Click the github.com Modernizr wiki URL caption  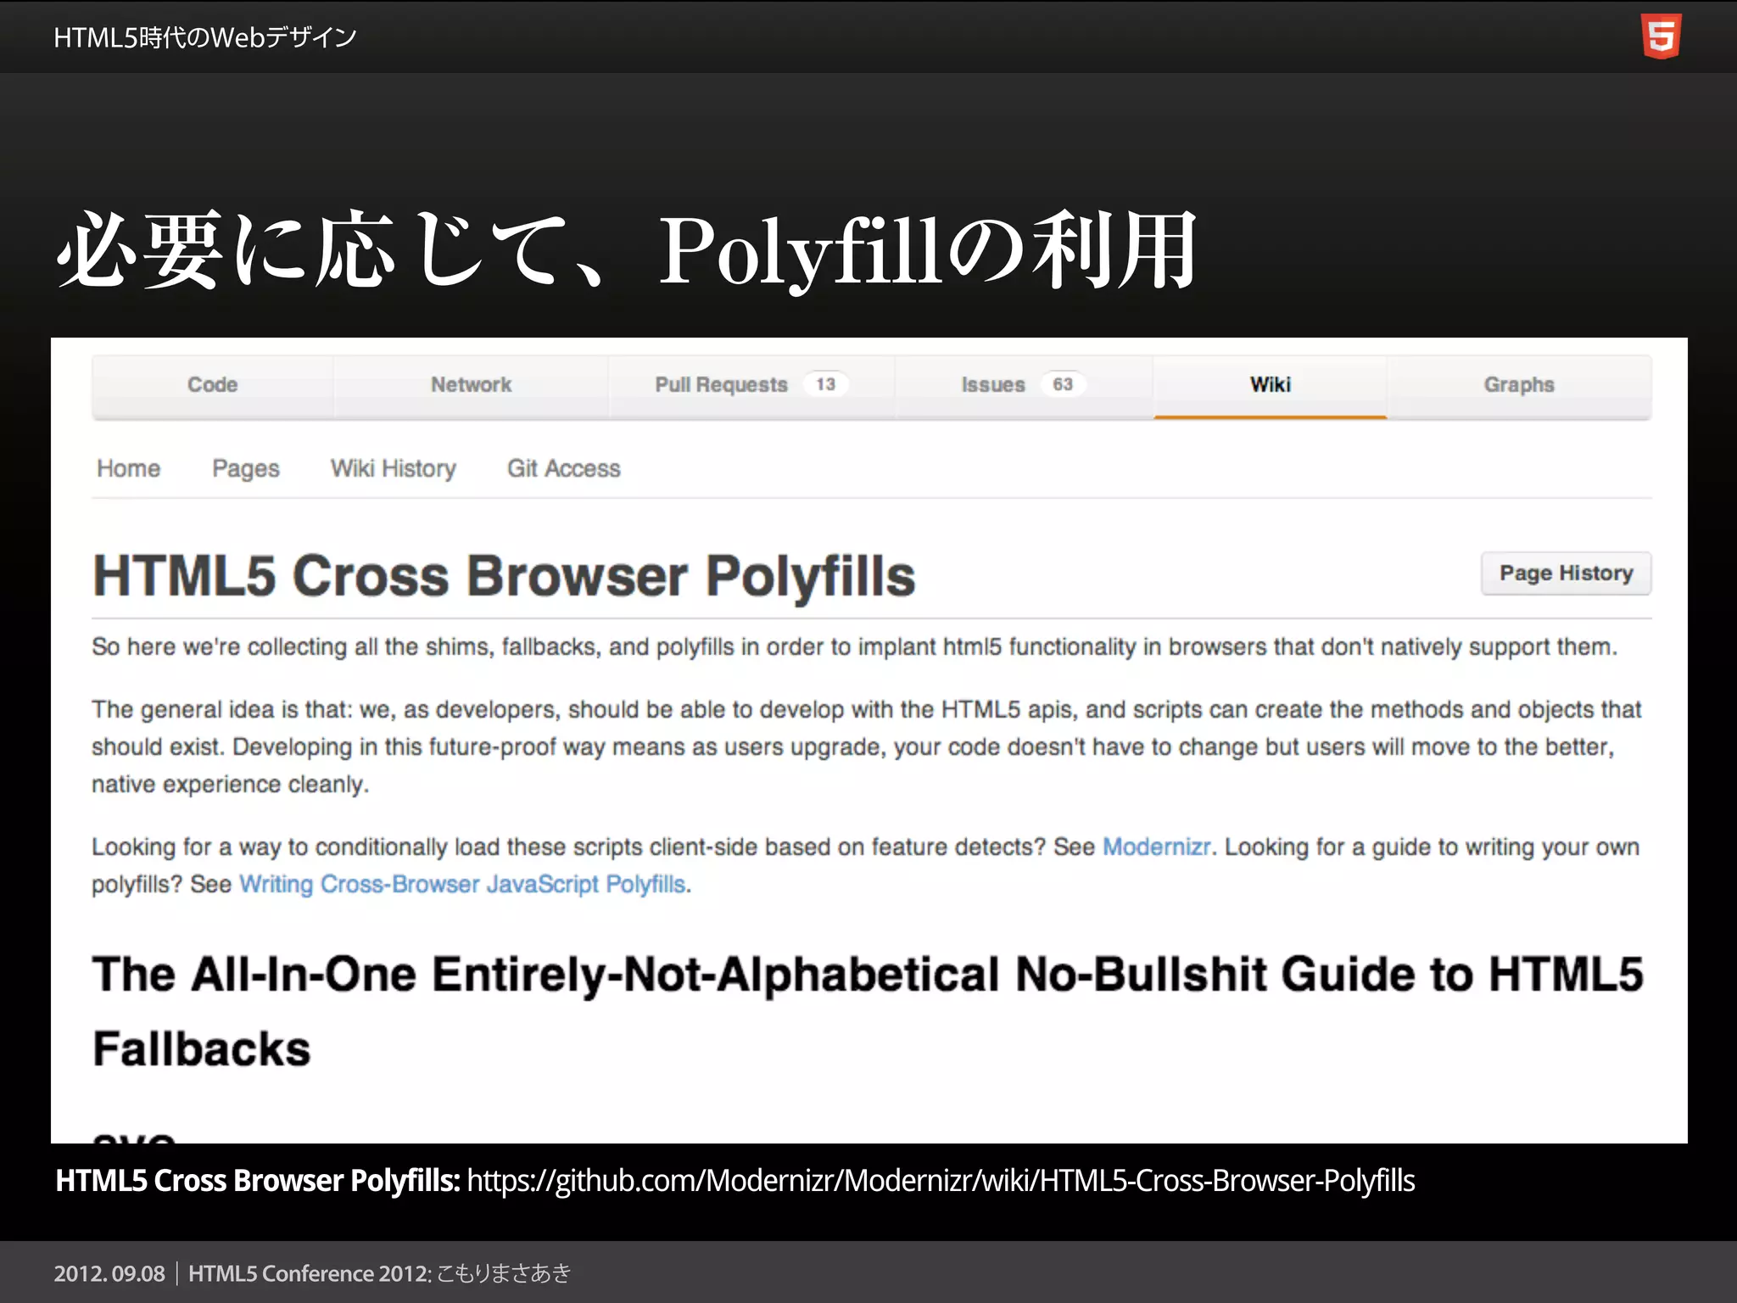pos(941,1181)
